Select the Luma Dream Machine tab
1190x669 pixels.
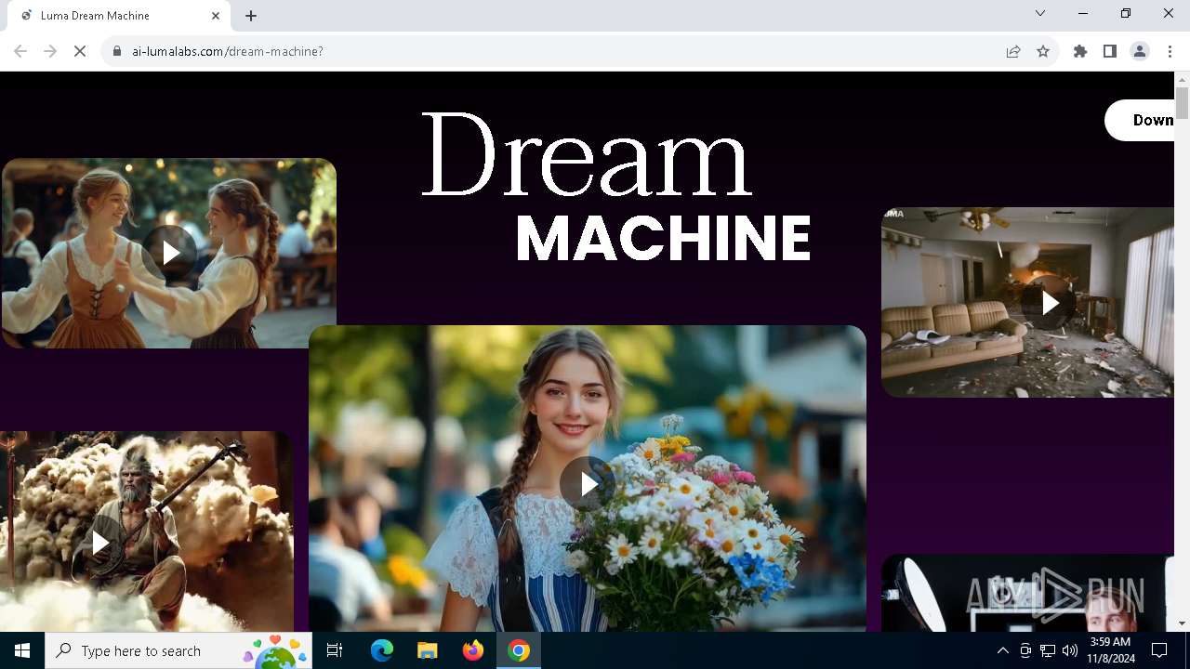(119, 16)
